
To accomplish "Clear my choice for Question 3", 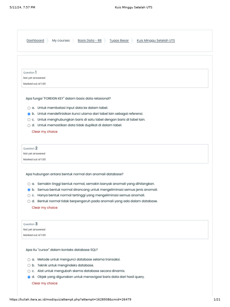I will (x=45, y=283).
